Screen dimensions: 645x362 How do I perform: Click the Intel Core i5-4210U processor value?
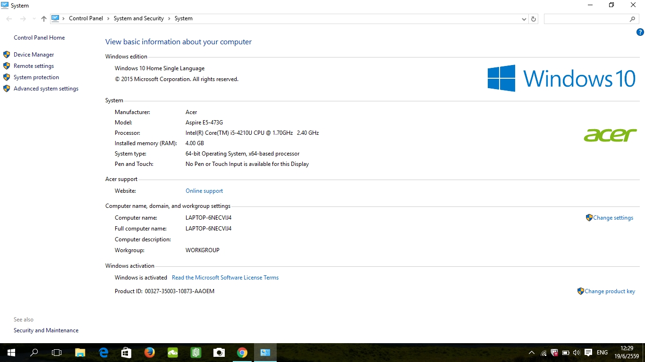pyautogui.click(x=252, y=133)
